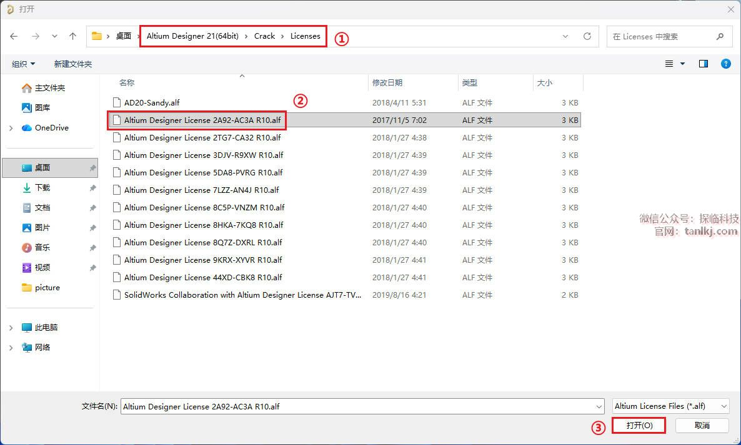The width and height of the screenshot is (741, 445).
Task: Select the 8Q7Z-DXRL R10.alf license
Action: point(344,242)
